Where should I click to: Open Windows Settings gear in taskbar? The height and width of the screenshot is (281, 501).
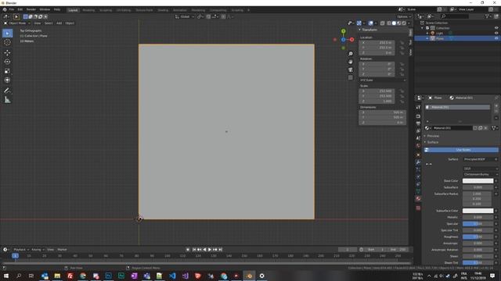(x=262, y=276)
